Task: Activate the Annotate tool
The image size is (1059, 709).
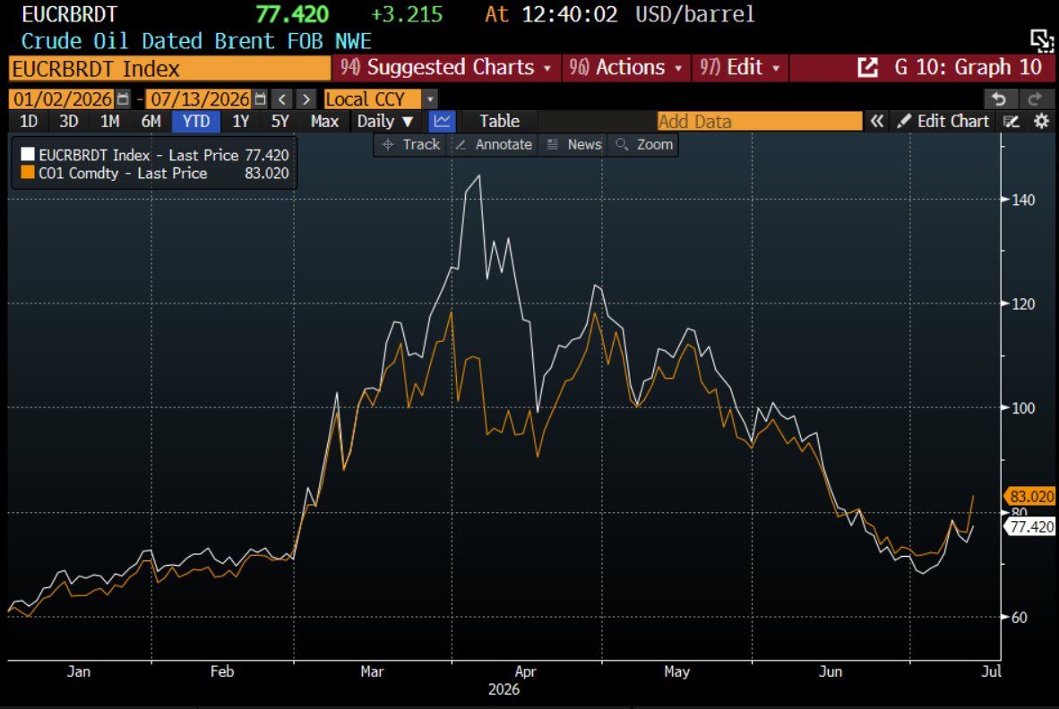Action: click(493, 144)
